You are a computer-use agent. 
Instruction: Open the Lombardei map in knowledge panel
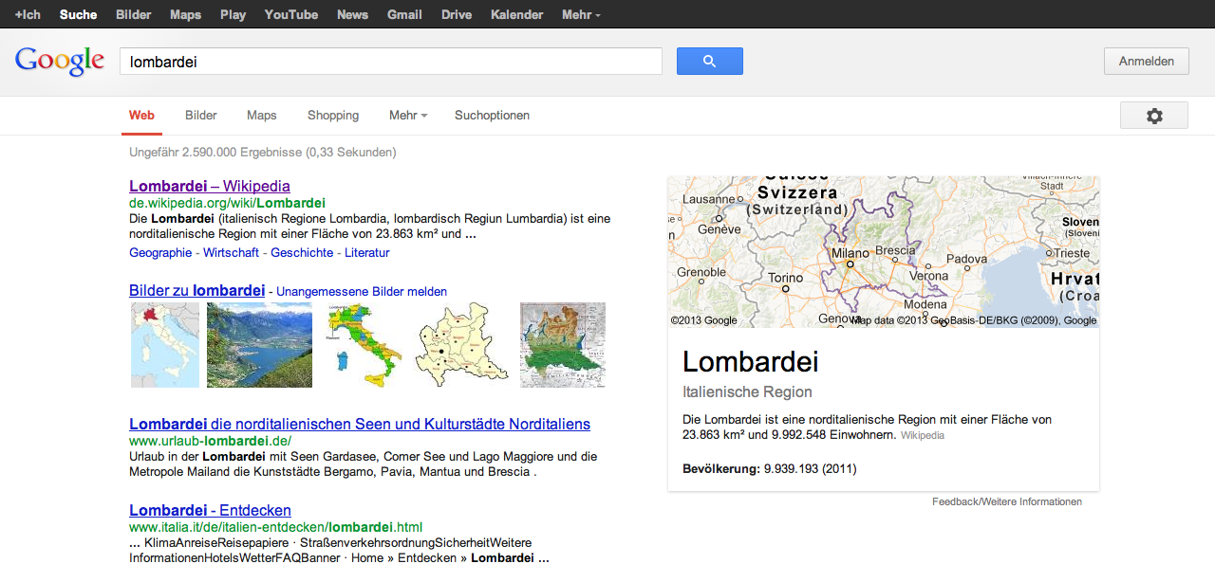(x=883, y=252)
